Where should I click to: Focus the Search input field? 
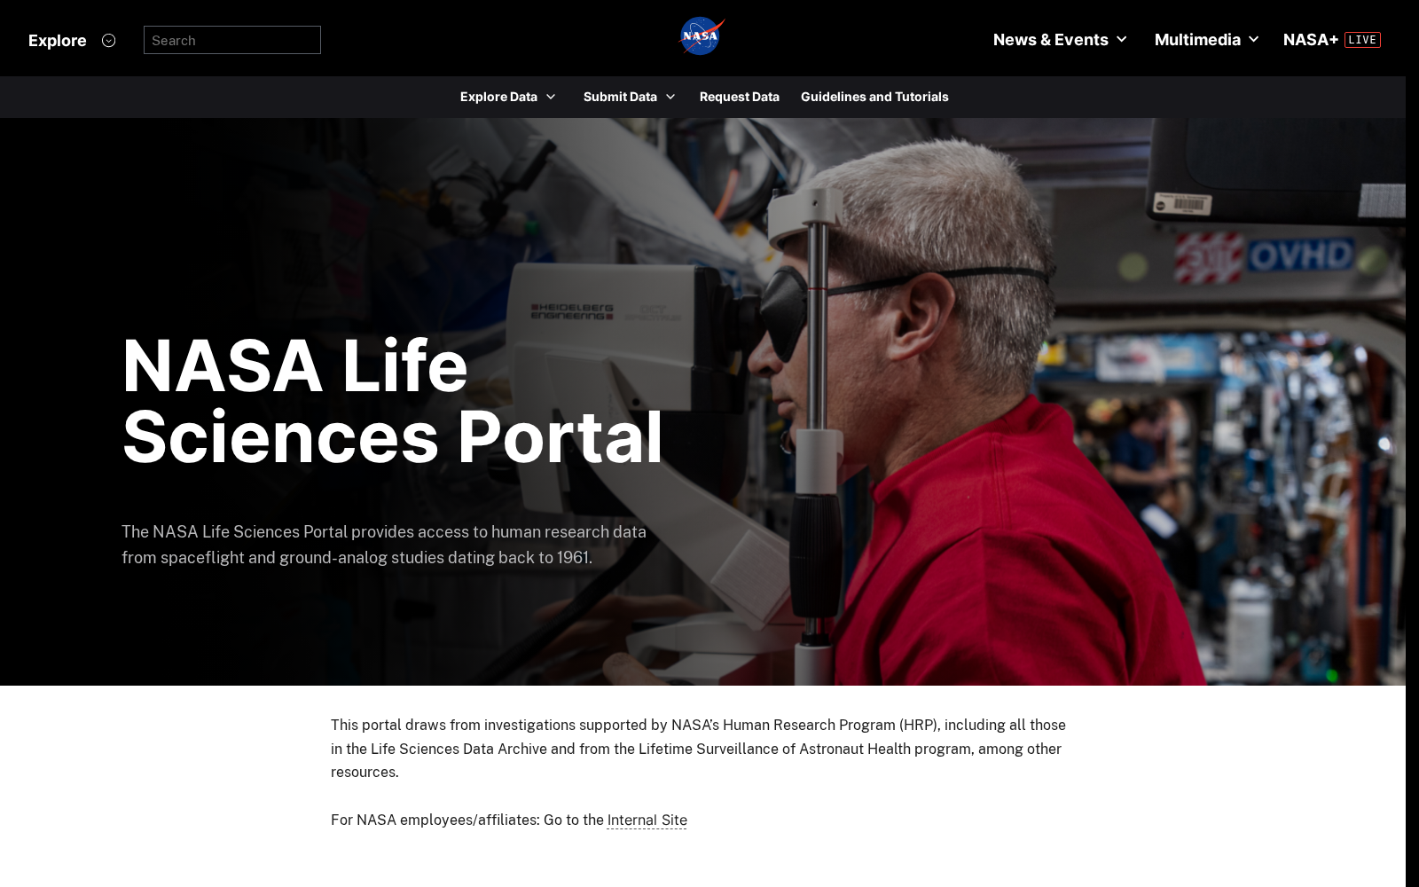click(232, 40)
